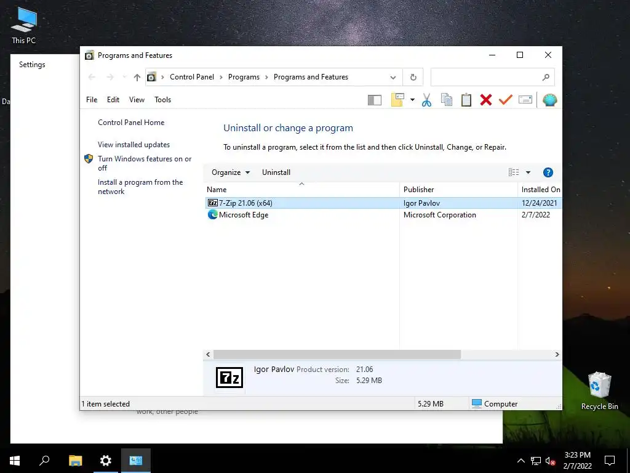Open the Tools menu
The height and width of the screenshot is (473, 630).
(162, 100)
